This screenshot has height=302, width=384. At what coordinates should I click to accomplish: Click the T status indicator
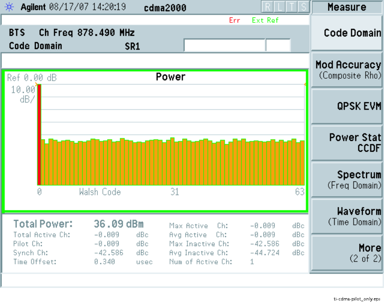tap(292, 7)
